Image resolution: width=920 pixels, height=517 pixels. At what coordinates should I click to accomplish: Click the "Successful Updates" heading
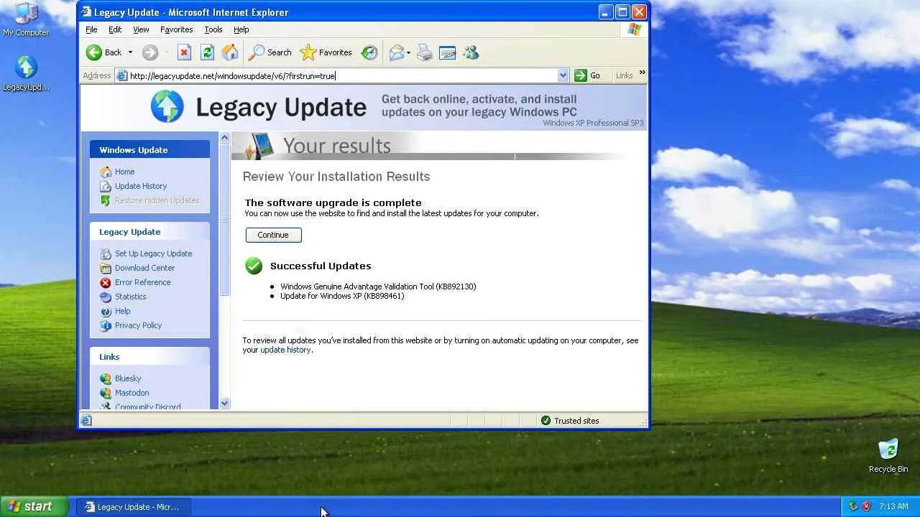click(321, 266)
